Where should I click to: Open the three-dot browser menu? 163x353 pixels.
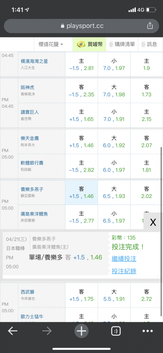pos(148,331)
